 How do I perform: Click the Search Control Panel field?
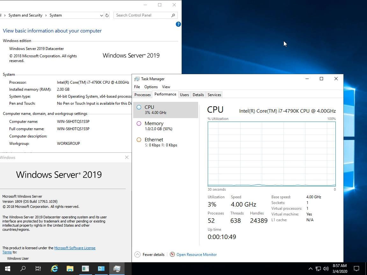pyautogui.click(x=146, y=15)
